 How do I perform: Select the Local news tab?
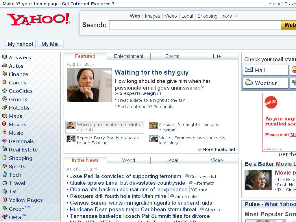point(172,160)
